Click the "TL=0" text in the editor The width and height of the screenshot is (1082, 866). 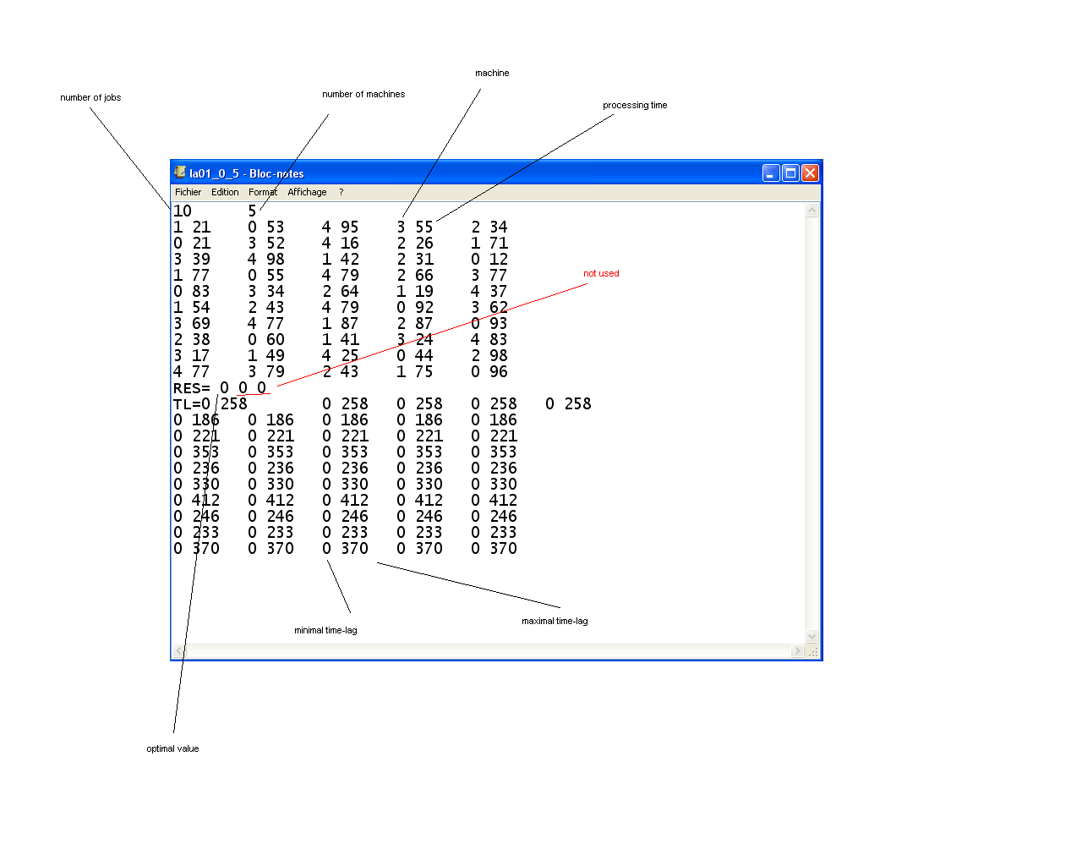[x=192, y=404]
